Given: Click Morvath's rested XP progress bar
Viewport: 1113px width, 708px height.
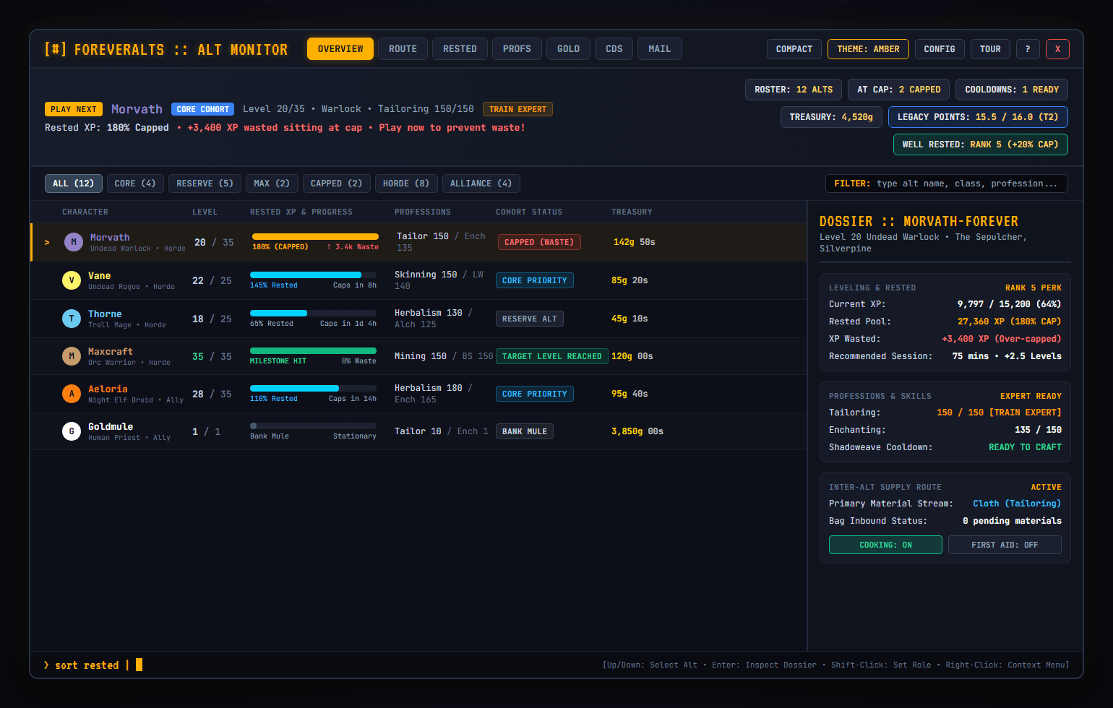Looking at the screenshot, I should pyautogui.click(x=315, y=237).
